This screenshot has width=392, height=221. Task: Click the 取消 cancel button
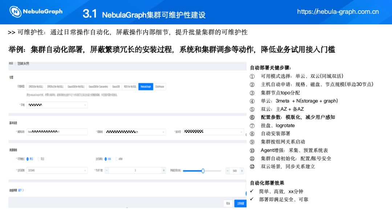(x=228, y=204)
